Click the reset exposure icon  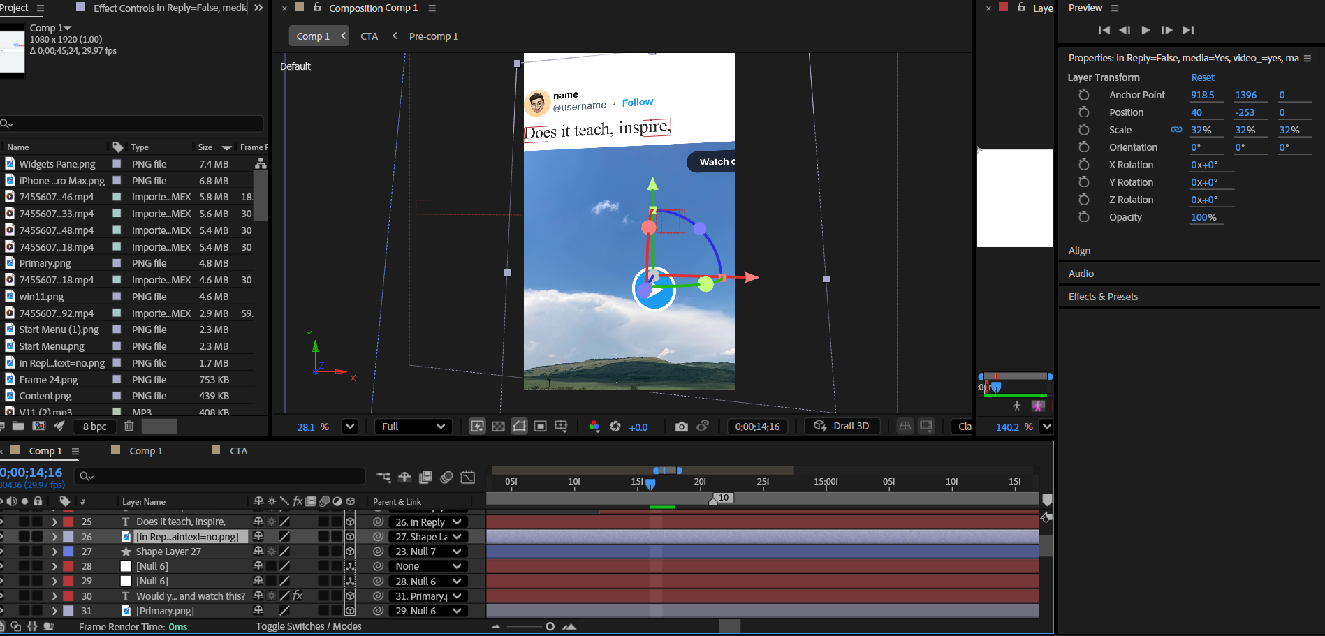click(615, 427)
